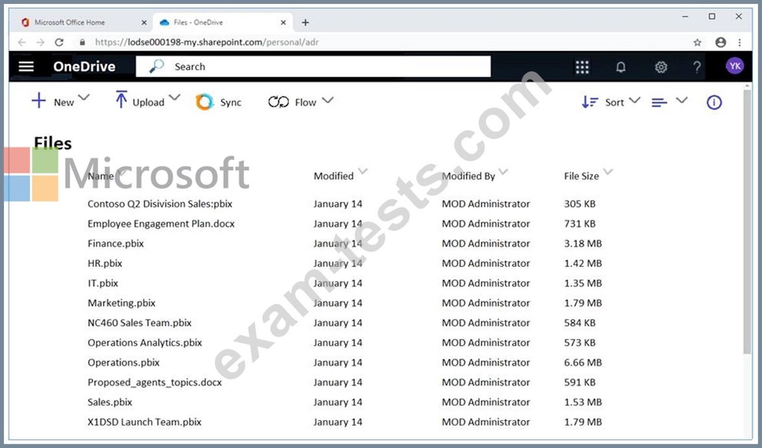Viewport: 762px width, 448px height.
Task: Open Finance.pbix file
Action: 115,243
